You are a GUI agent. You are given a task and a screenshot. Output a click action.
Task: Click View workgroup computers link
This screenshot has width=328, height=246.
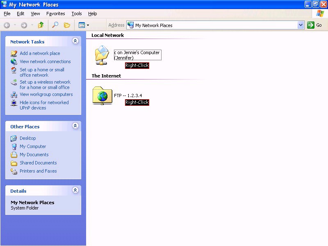[x=46, y=94]
